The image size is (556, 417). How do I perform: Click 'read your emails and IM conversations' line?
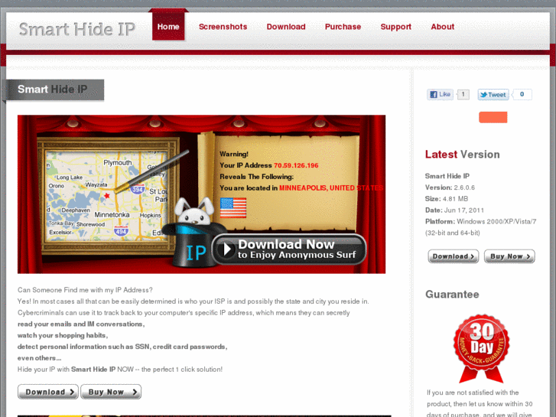point(81,324)
